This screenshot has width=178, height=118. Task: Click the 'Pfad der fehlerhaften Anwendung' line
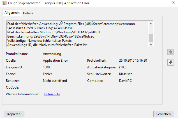71,24
